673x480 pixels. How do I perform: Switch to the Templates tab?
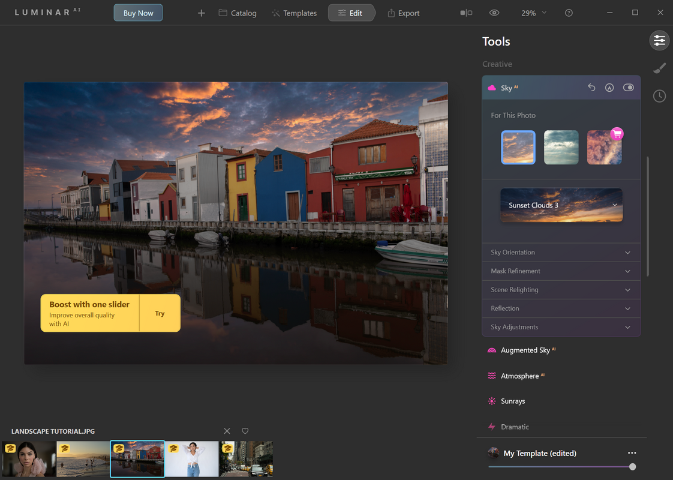pyautogui.click(x=295, y=13)
